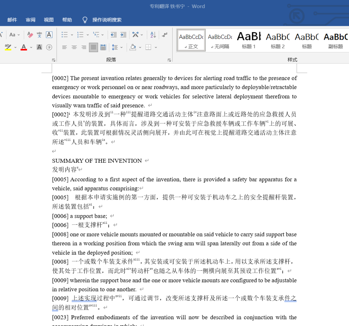
Task: Align text right
Action: pos(84,47)
